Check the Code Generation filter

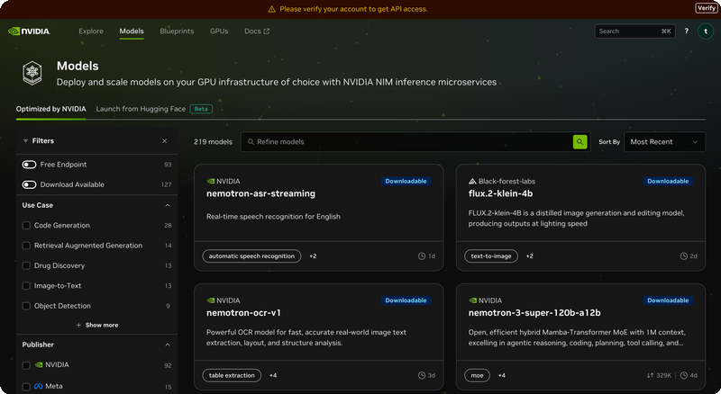point(26,226)
